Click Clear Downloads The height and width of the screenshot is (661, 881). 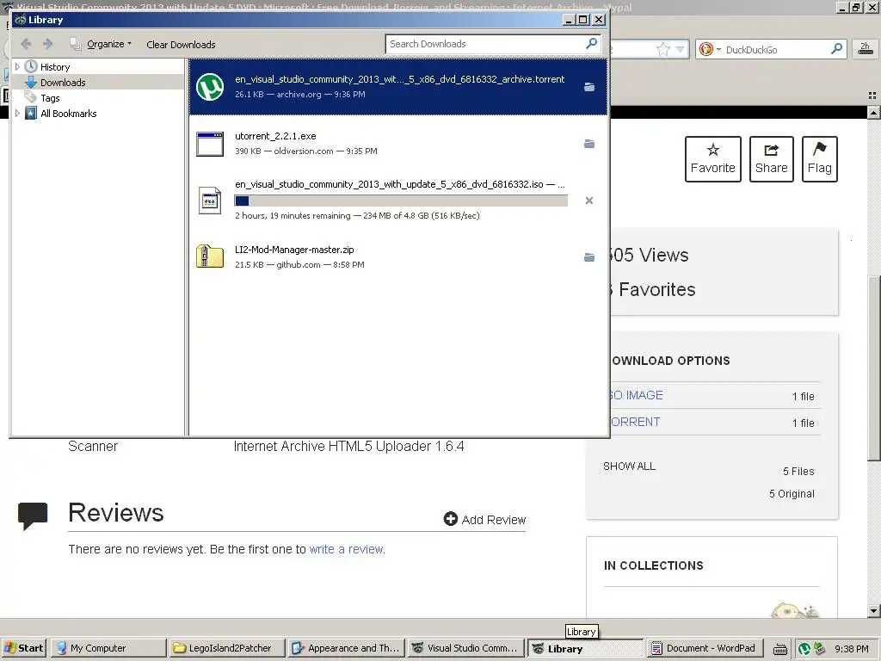pos(181,45)
